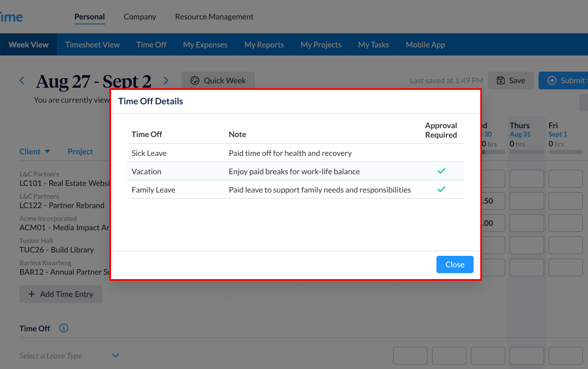Screen dimensions: 588x369
Task: Open the Time Off info icon
Action: coord(64,328)
